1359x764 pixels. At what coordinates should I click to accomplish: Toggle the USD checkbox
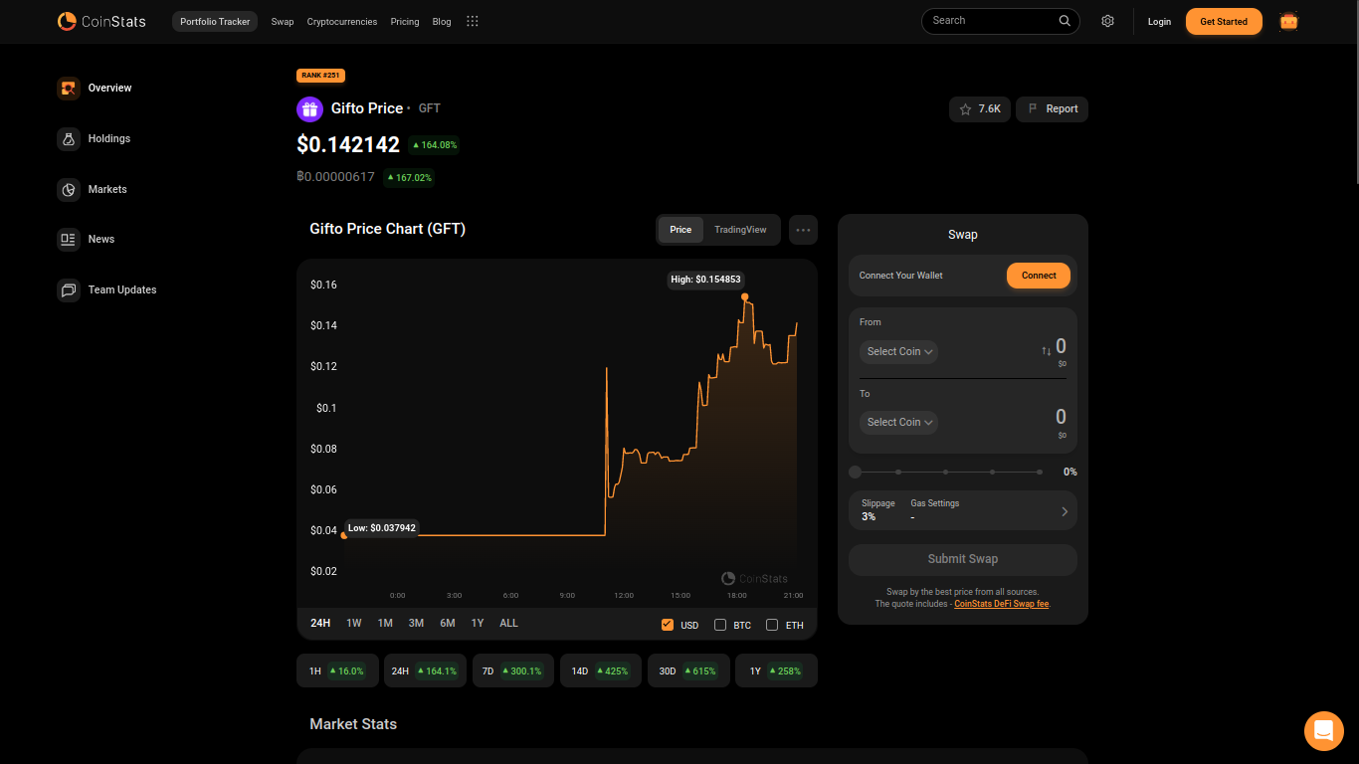click(668, 625)
